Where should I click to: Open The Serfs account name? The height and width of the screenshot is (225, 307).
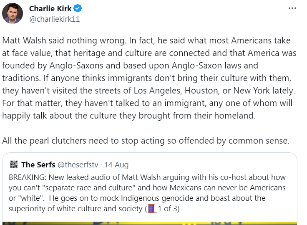pyautogui.click(x=38, y=164)
